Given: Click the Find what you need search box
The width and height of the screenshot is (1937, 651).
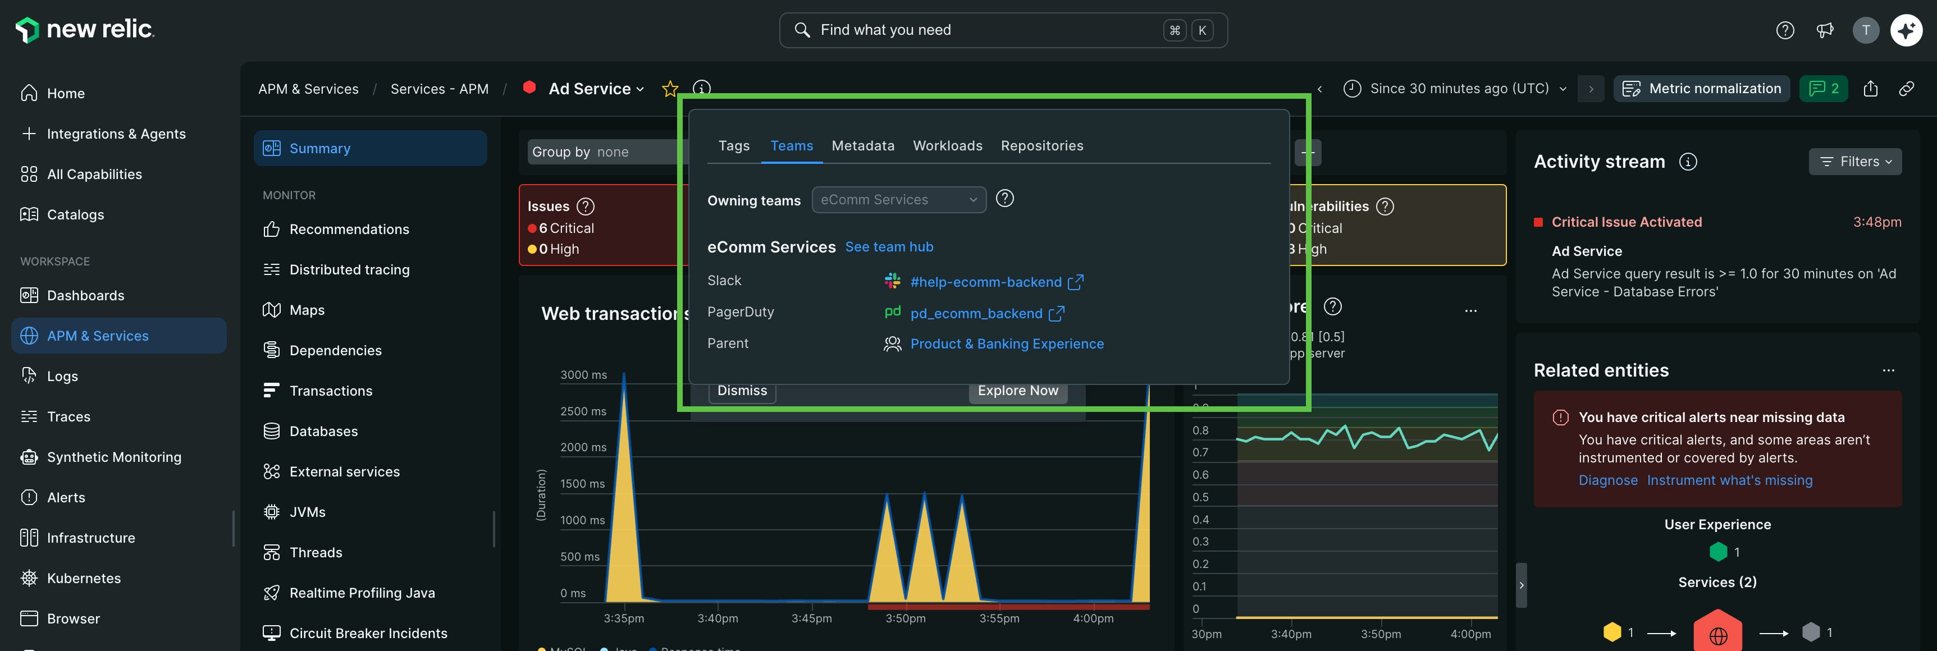Looking at the screenshot, I should (x=1003, y=30).
